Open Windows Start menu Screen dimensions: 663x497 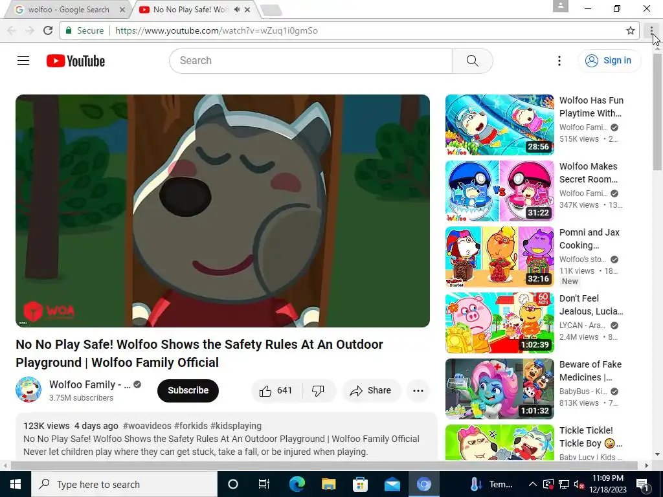tap(16, 484)
